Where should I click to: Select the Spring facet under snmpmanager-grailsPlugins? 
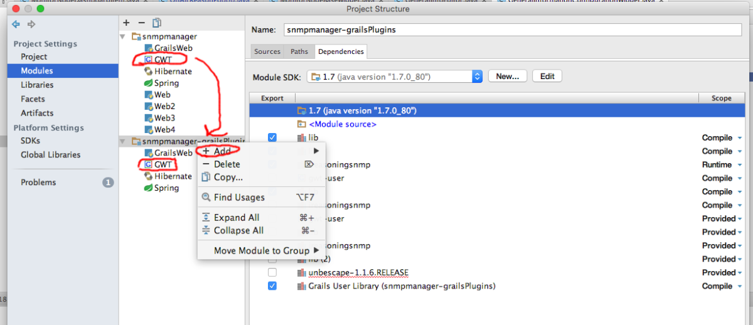click(166, 188)
